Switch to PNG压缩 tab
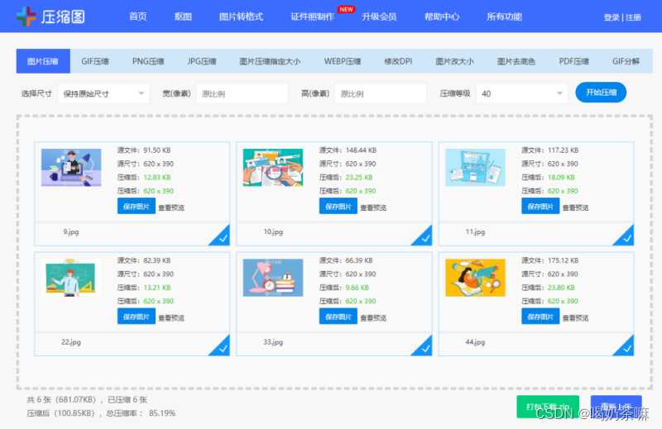 pyautogui.click(x=148, y=61)
